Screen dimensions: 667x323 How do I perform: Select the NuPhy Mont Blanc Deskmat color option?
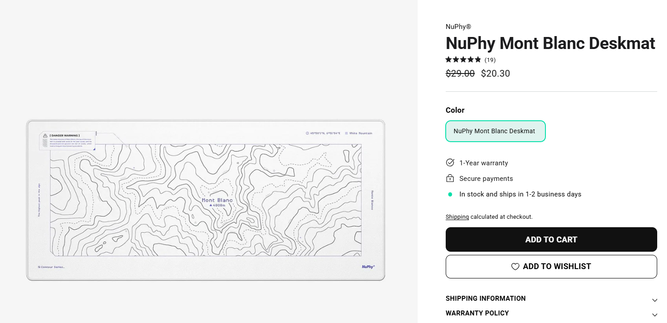click(495, 131)
